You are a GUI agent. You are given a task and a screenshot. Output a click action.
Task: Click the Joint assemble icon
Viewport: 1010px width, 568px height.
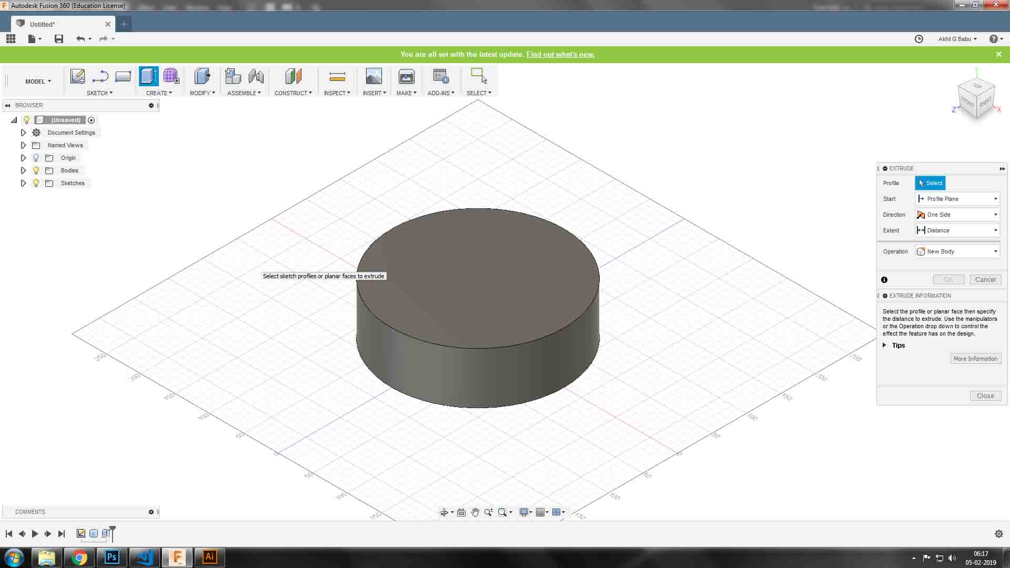pos(256,77)
